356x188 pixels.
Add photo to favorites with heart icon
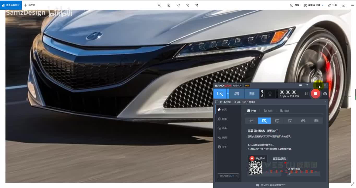click(x=178, y=5)
